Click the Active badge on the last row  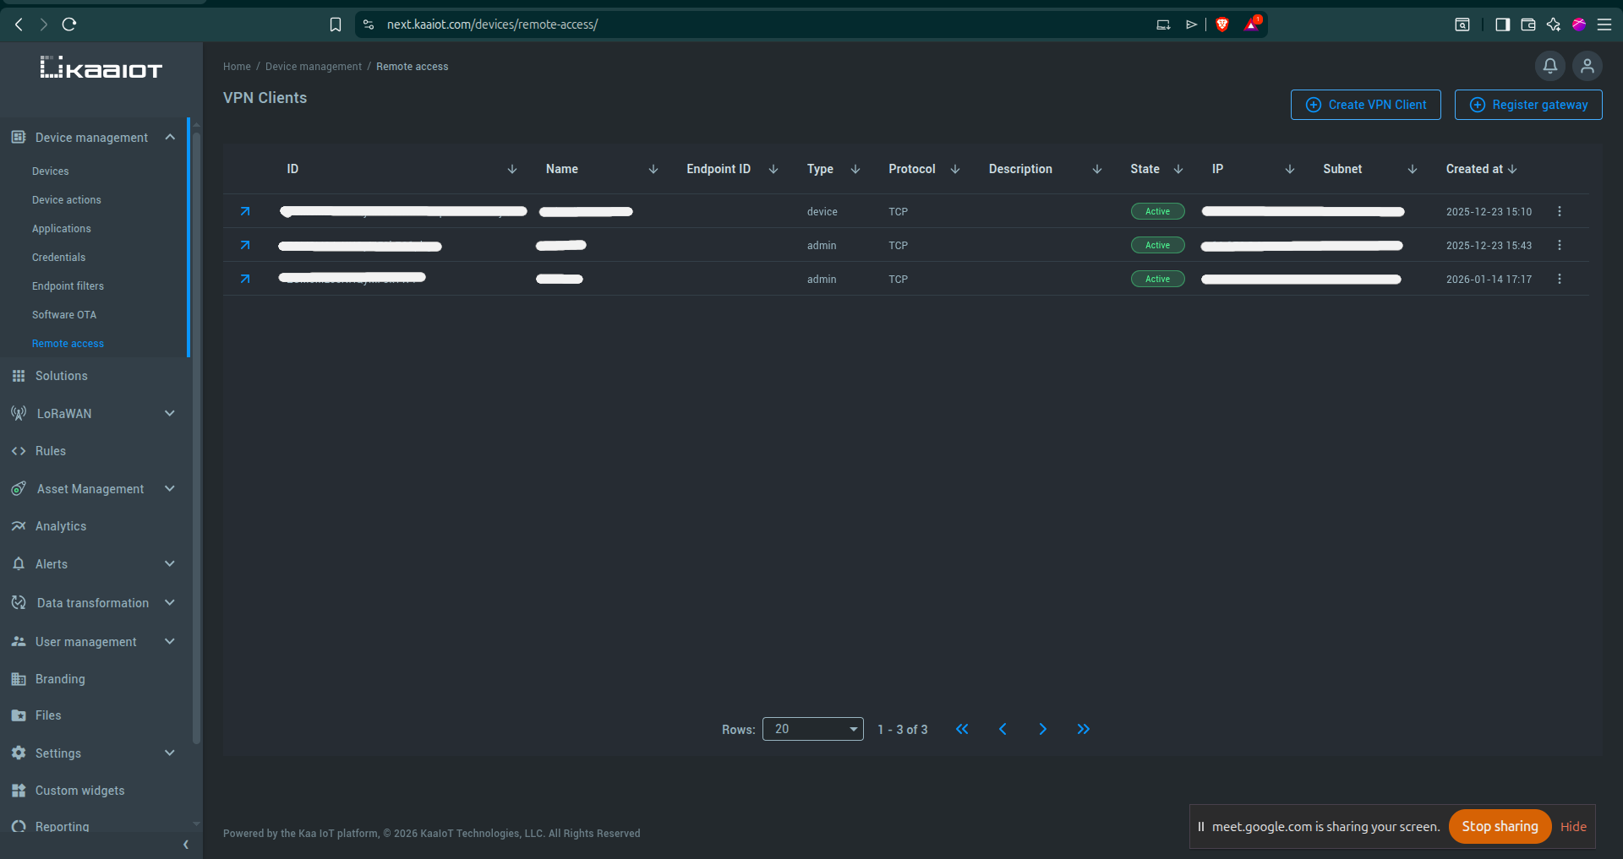tap(1157, 278)
